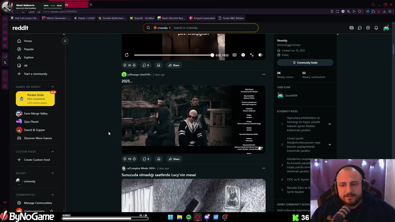Open the Windows Start menu

coord(170,217)
